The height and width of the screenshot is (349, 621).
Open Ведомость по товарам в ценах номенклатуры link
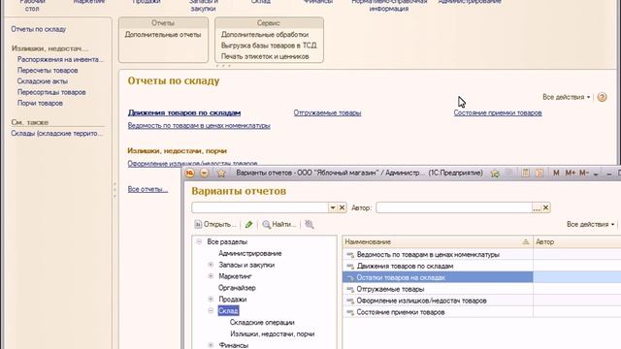(x=199, y=126)
